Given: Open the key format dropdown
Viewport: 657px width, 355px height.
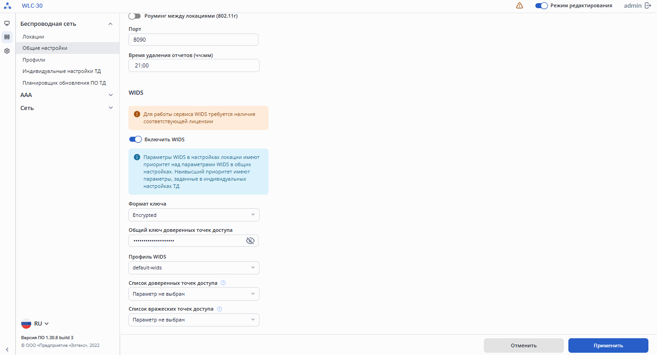Looking at the screenshot, I should click(x=194, y=215).
